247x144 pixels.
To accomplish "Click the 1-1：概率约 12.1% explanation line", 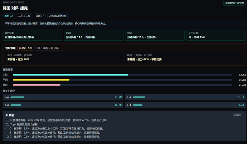I will (53, 133).
